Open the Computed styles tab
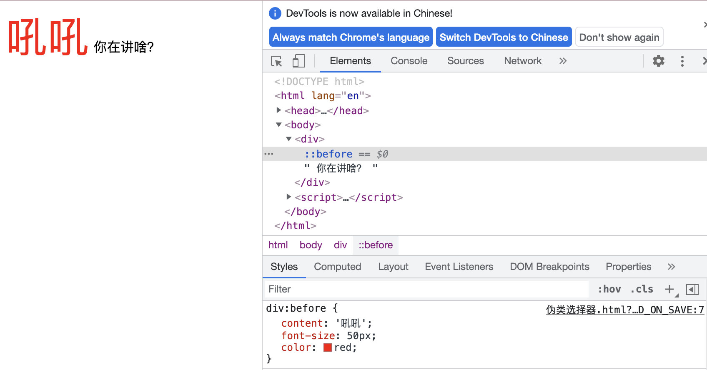This screenshot has width=707, height=370. [337, 267]
